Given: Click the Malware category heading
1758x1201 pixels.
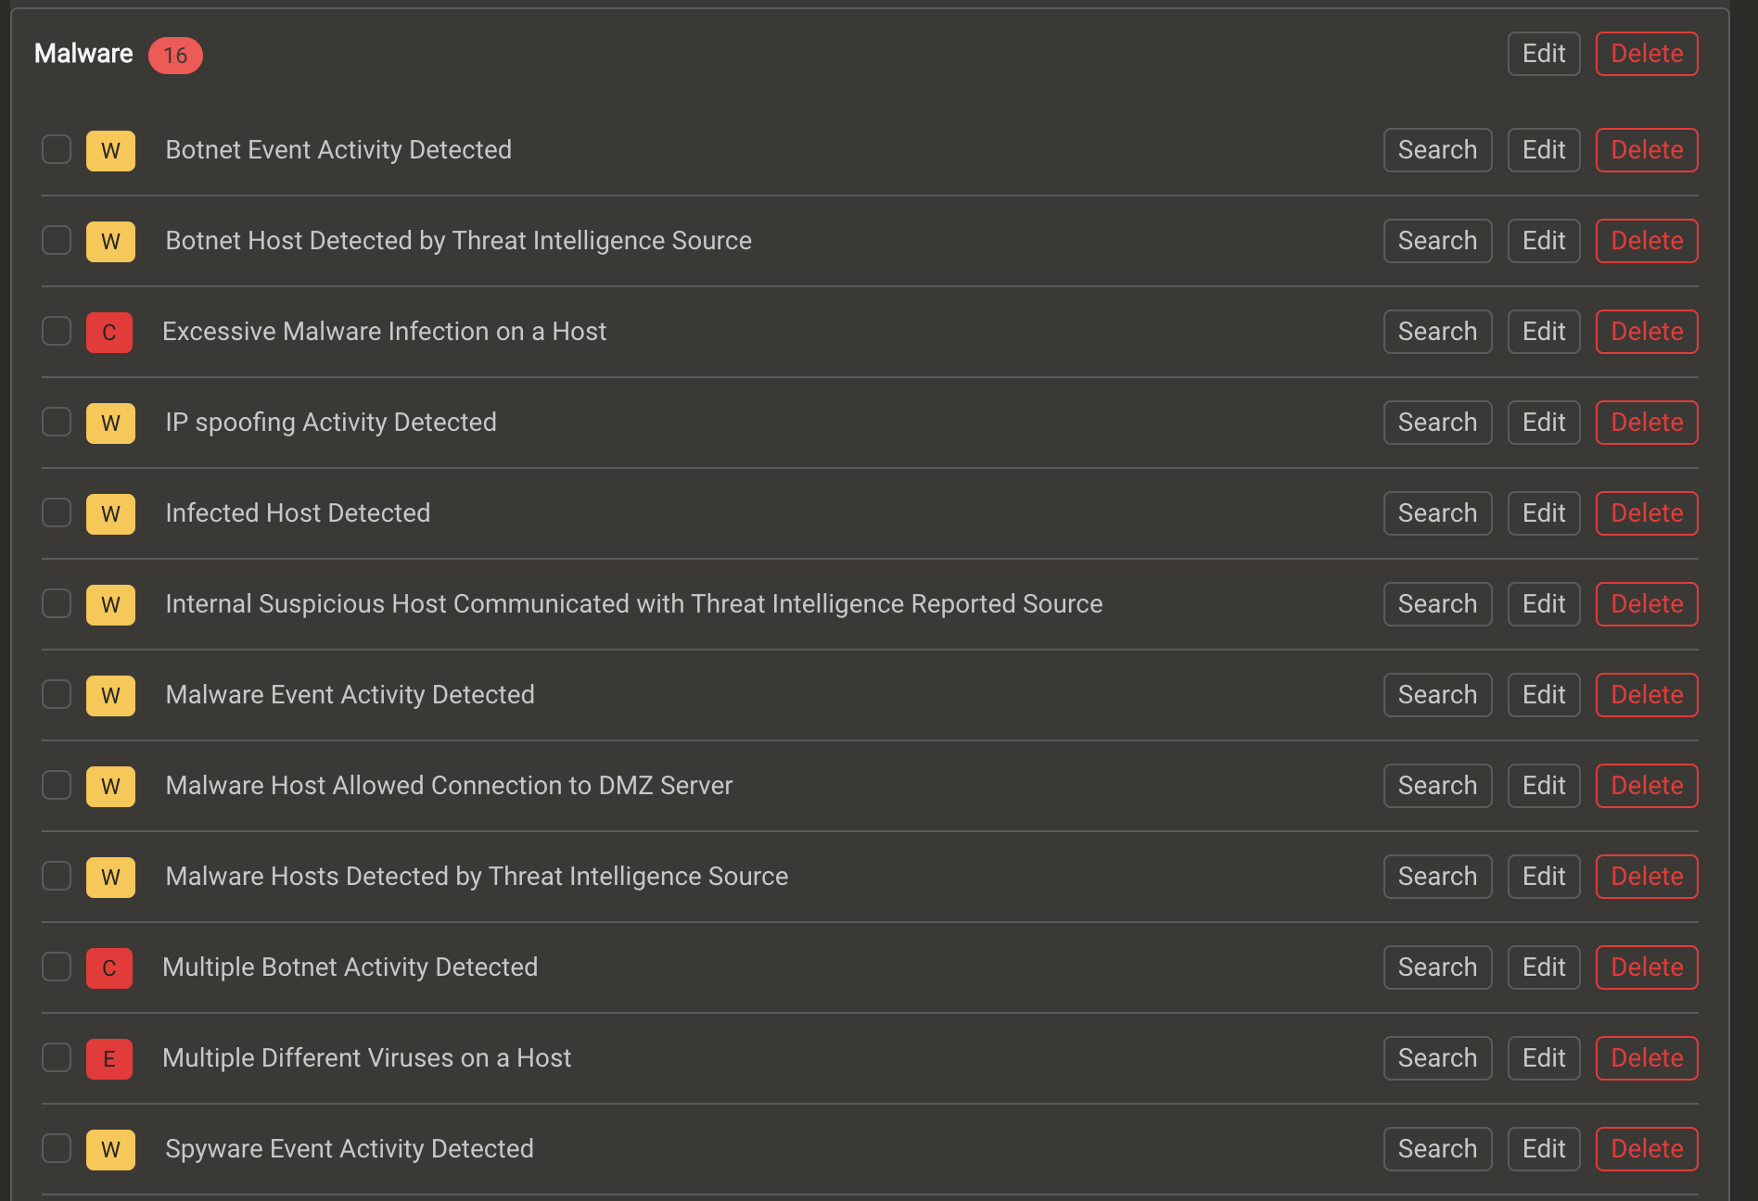Looking at the screenshot, I should pyautogui.click(x=83, y=54).
